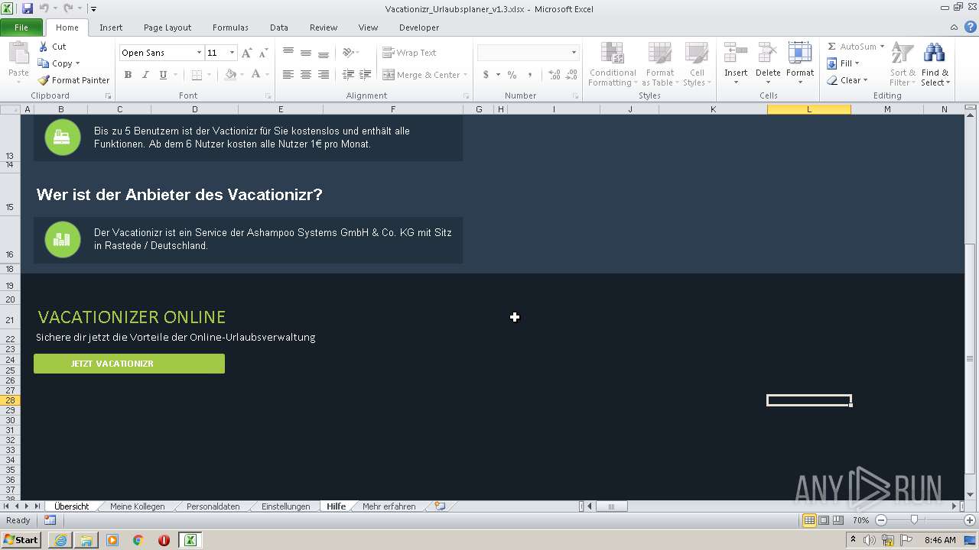Align text to the bottom
Image resolution: width=979 pixels, height=550 pixels.
[x=324, y=53]
